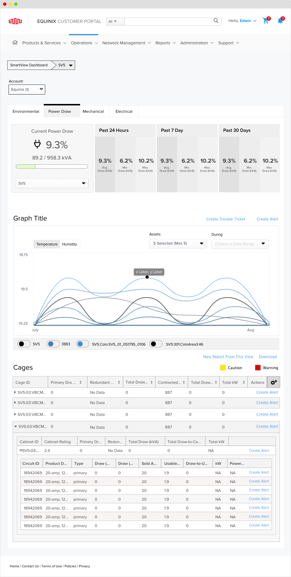The height and width of the screenshot is (577, 291).
Task: Sort by Redundant column
Action: point(119,382)
